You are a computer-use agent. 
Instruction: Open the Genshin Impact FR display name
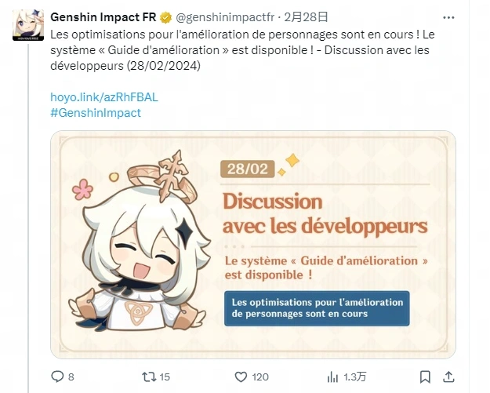point(103,17)
